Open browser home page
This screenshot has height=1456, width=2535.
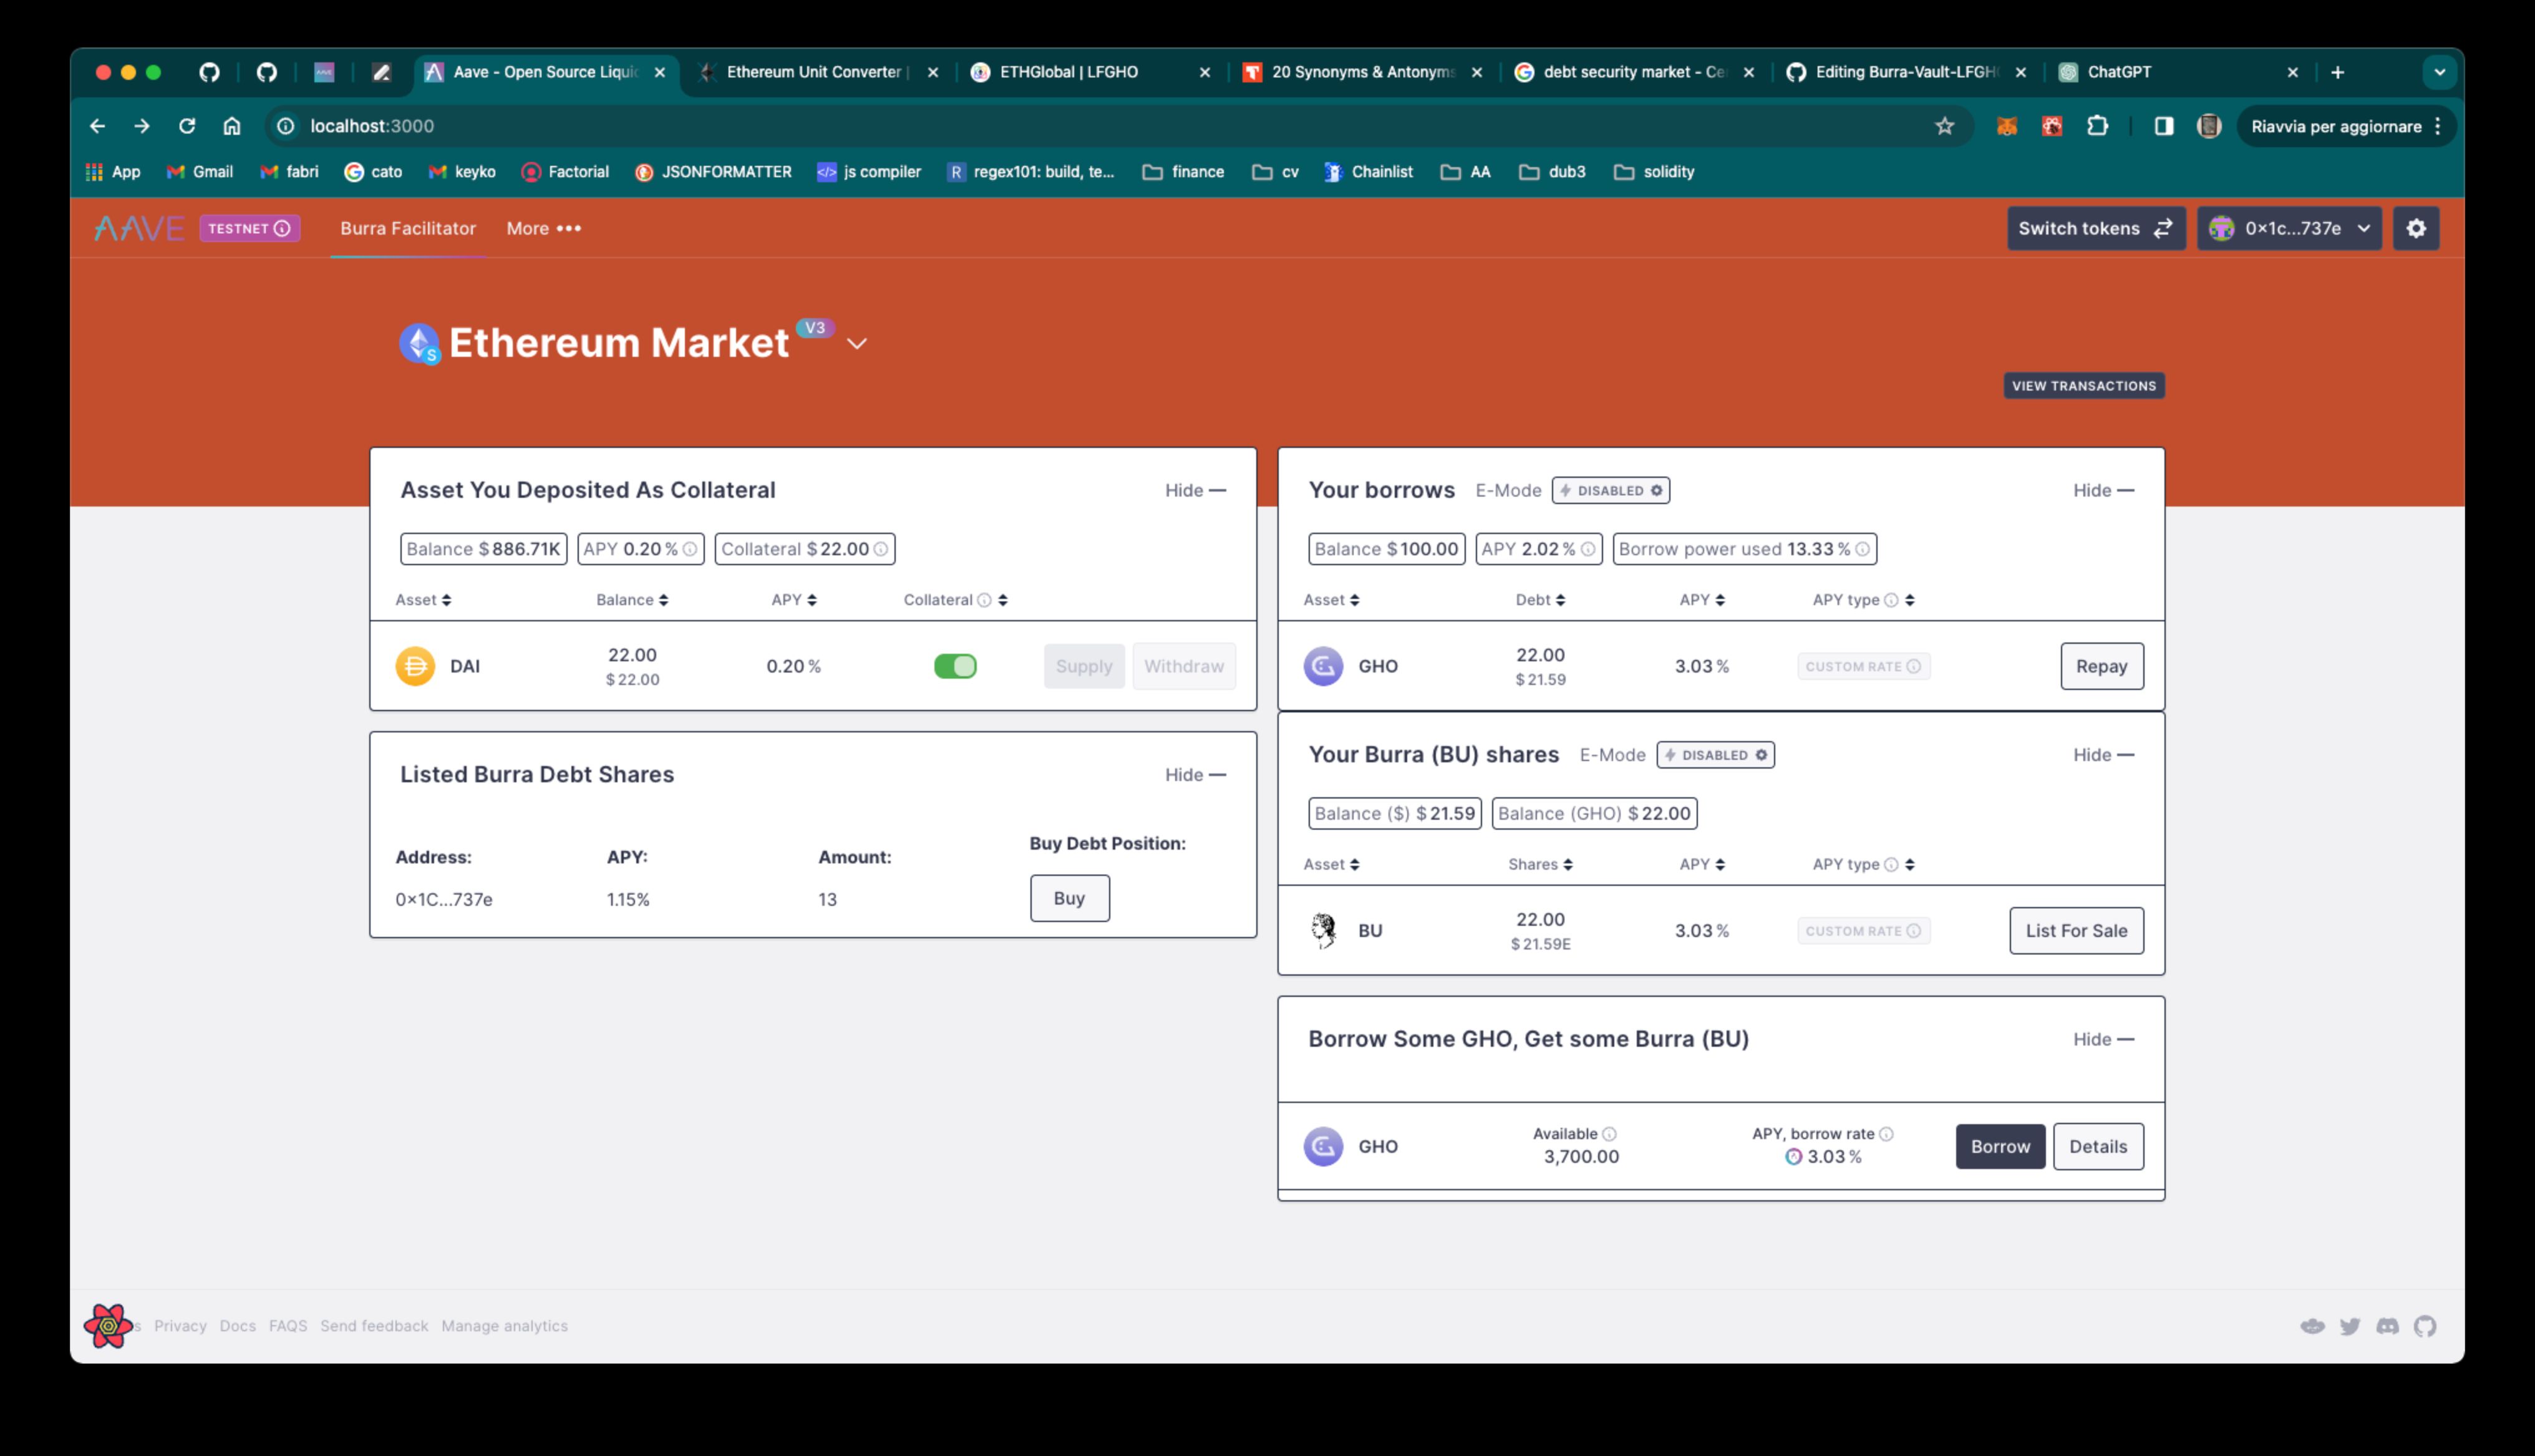click(x=232, y=126)
